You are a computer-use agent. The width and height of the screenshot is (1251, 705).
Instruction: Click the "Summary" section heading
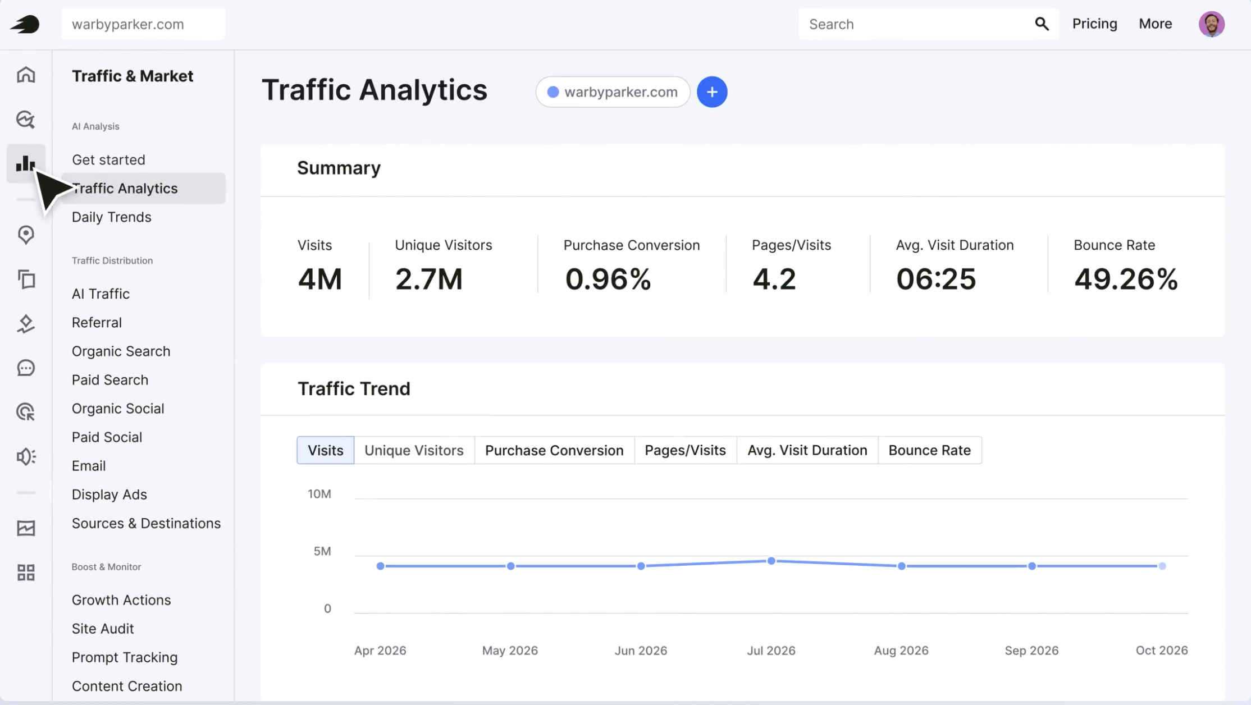point(339,168)
